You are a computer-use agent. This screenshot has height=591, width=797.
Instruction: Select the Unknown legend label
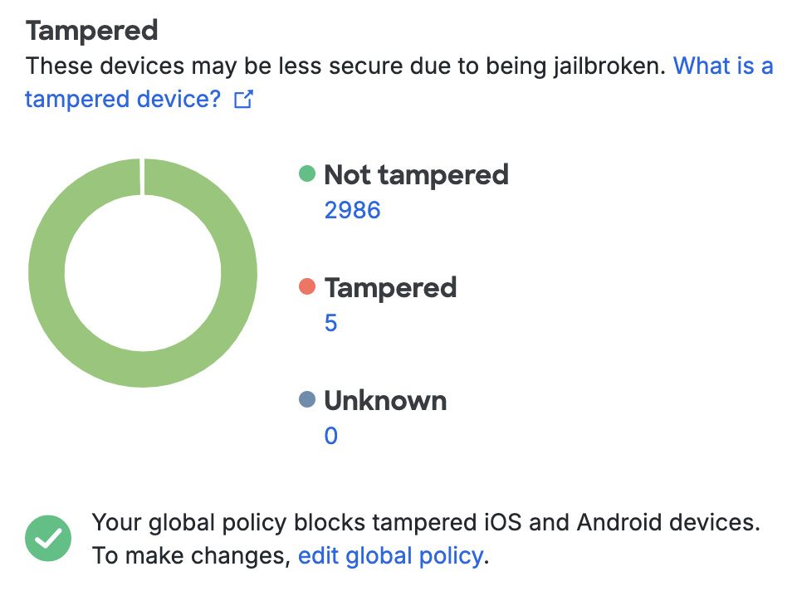click(385, 400)
